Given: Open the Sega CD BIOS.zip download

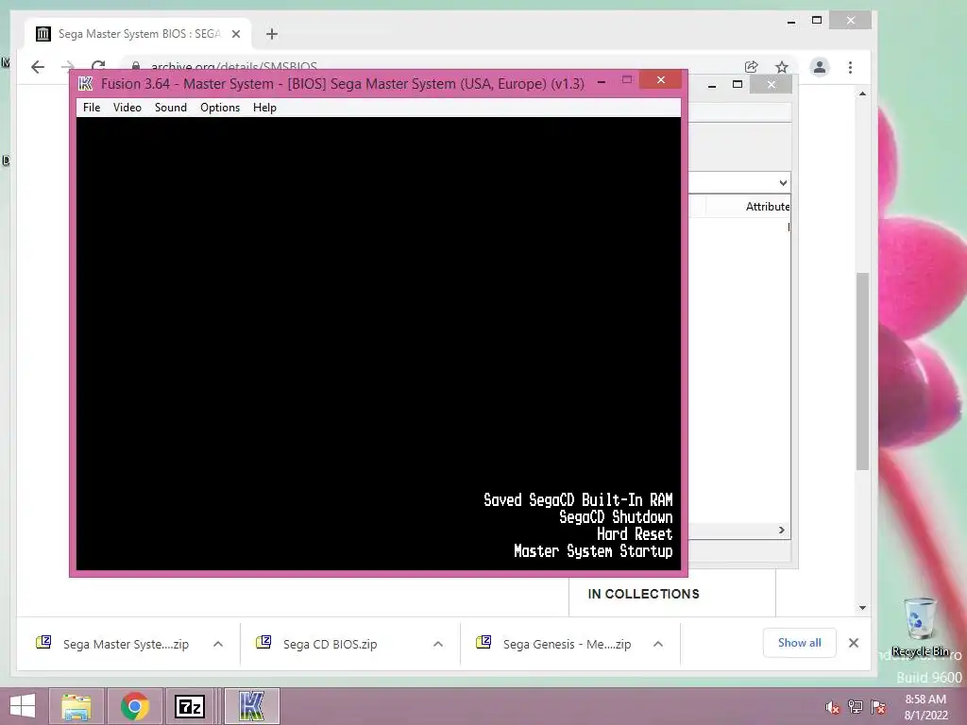Looking at the screenshot, I should point(330,644).
